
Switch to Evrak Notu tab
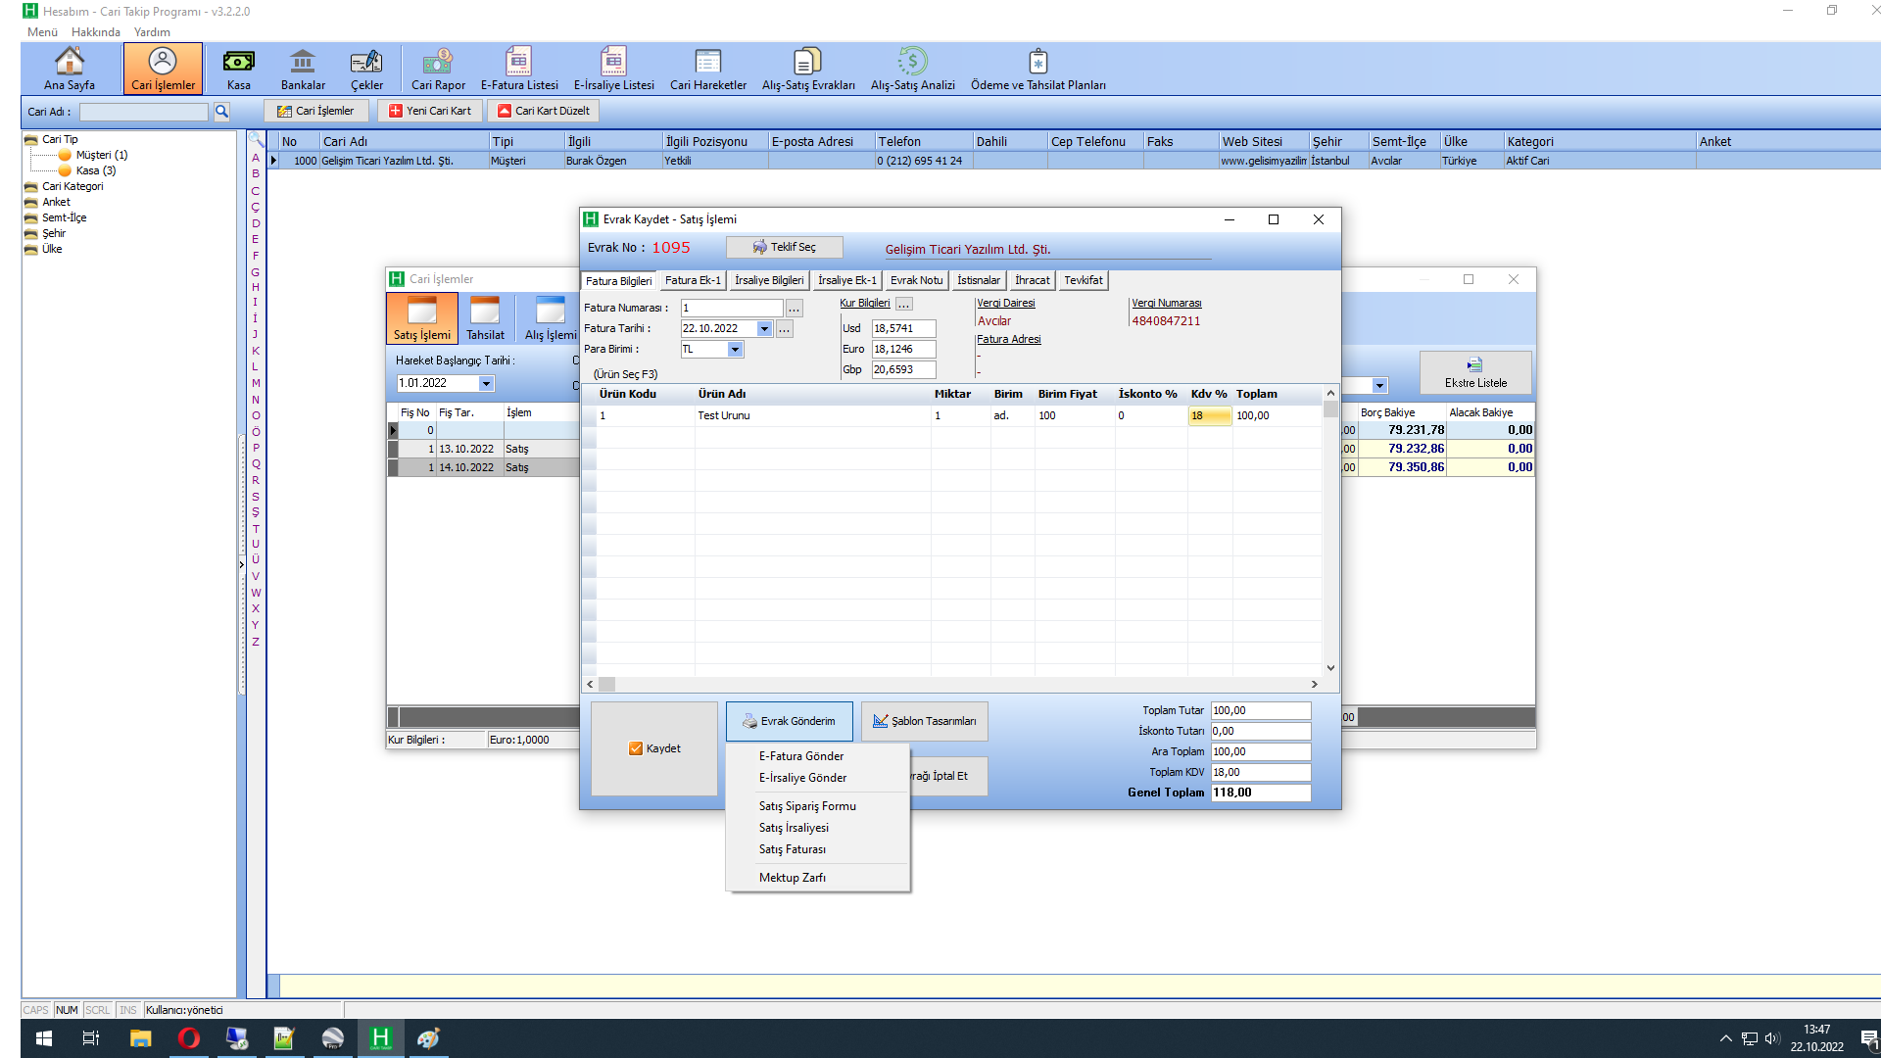pyautogui.click(x=916, y=281)
